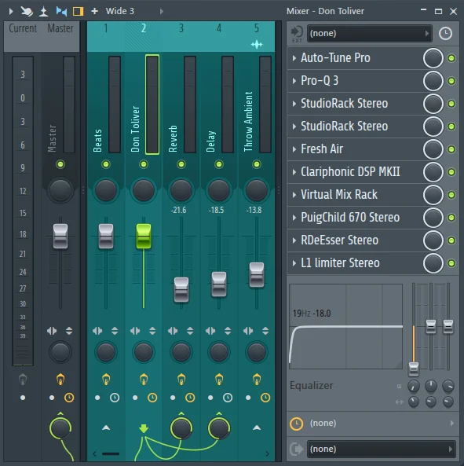Toggle FX slots icon on Master track
Image resolution: width=464 pixels, height=466 pixels.
[60, 380]
